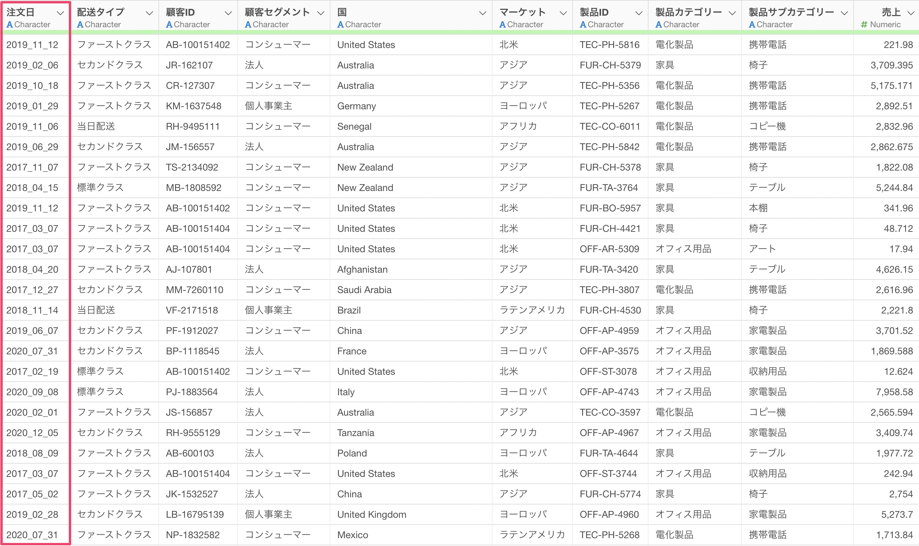Select the 配送タイプ column header title
The width and height of the screenshot is (919, 546).
pyautogui.click(x=100, y=13)
